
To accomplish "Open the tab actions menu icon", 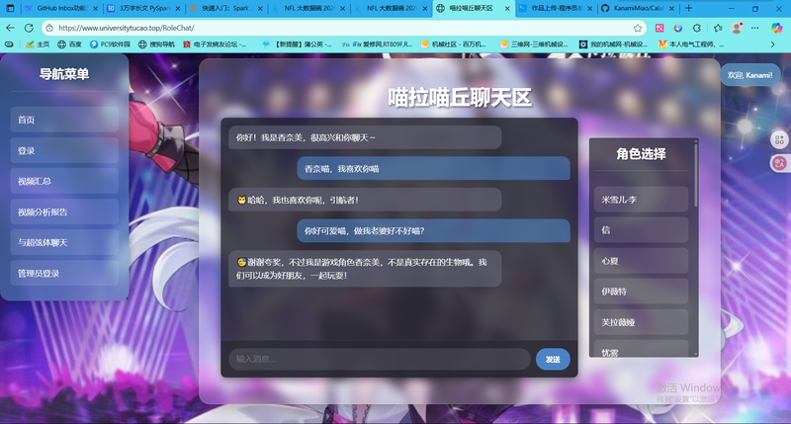I will 10,8.
